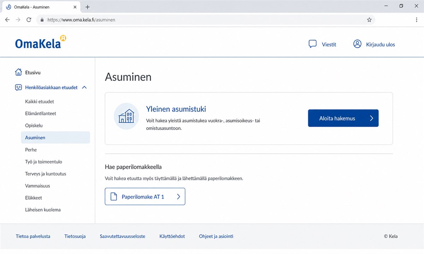Log out via Kirjaudu ulos
Image resolution: width=424 pixels, height=254 pixels.
pos(381,44)
